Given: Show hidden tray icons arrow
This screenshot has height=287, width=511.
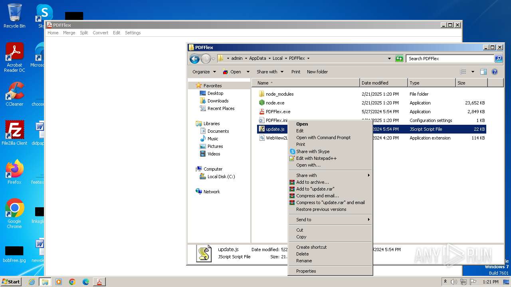Looking at the screenshot, I should 445,281.
